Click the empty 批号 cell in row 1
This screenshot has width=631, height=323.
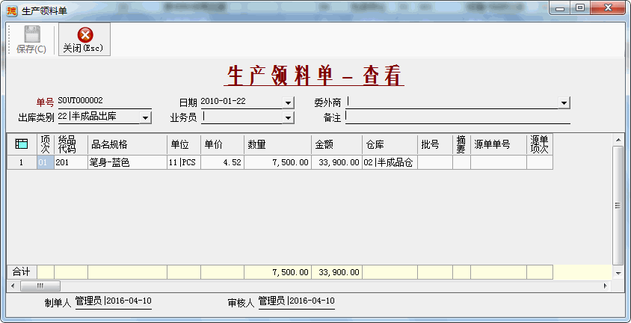click(x=435, y=162)
